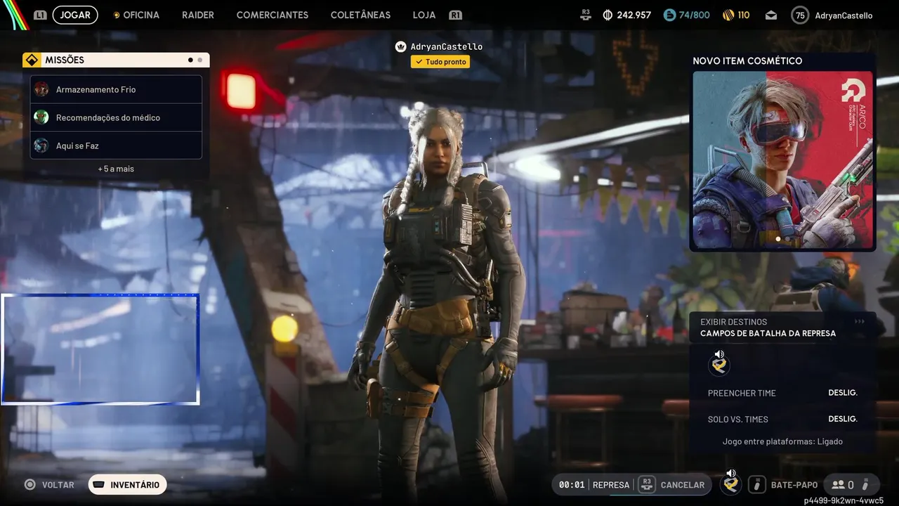899x506 pixels.
Task: Click the yellow Missões header icon
Action: [31, 60]
